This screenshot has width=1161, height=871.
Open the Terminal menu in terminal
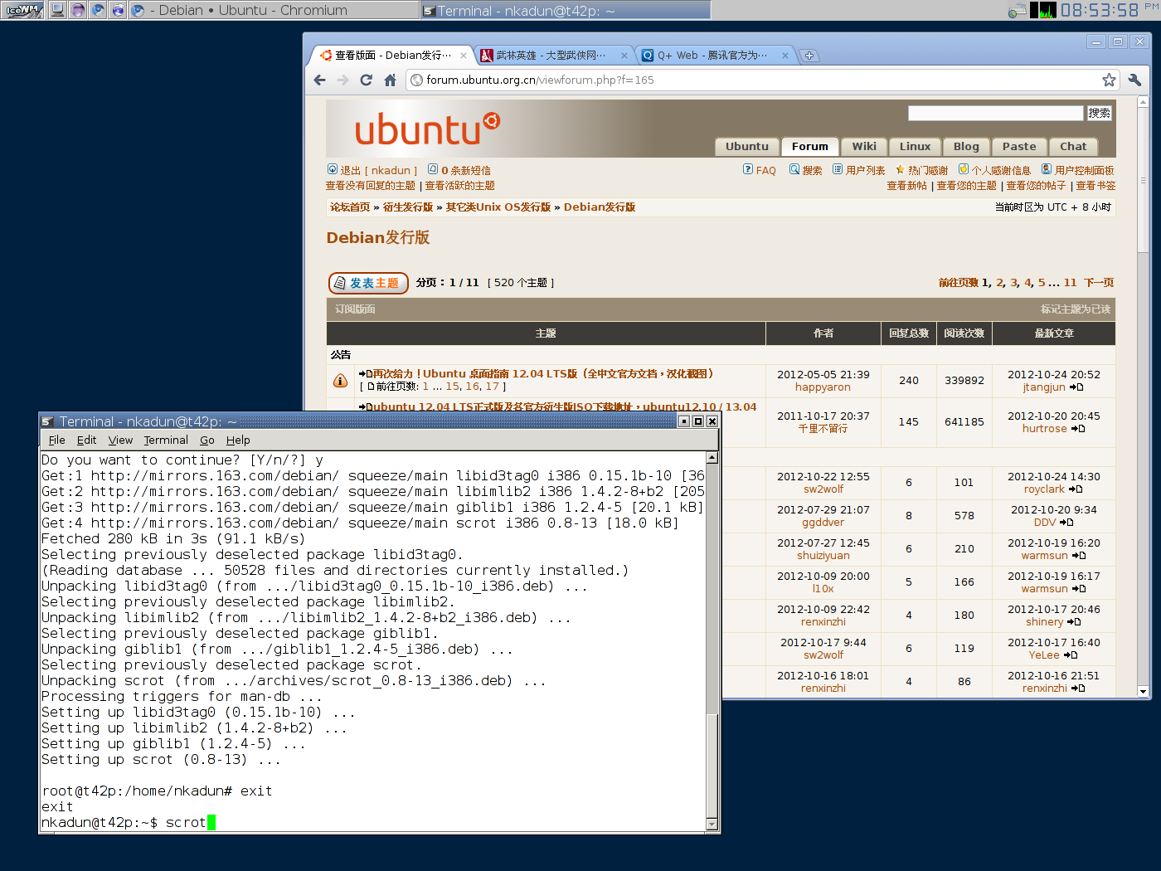pyautogui.click(x=166, y=440)
